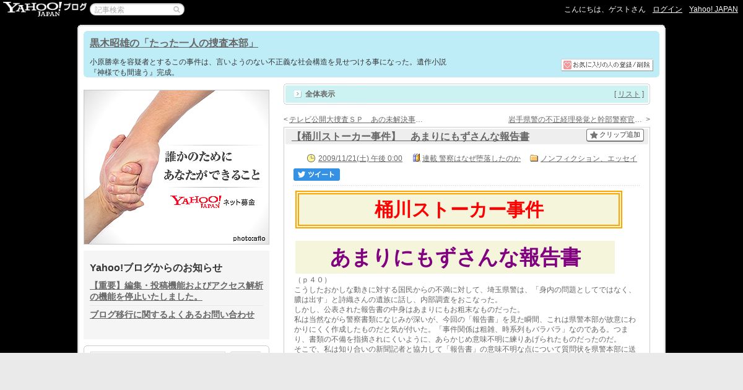Go to previous post テレビ公開大捜査SP
The image size is (743, 390).
(356, 119)
